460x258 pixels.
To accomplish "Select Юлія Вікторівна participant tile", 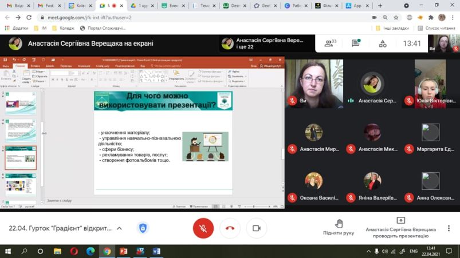I will point(431,84).
